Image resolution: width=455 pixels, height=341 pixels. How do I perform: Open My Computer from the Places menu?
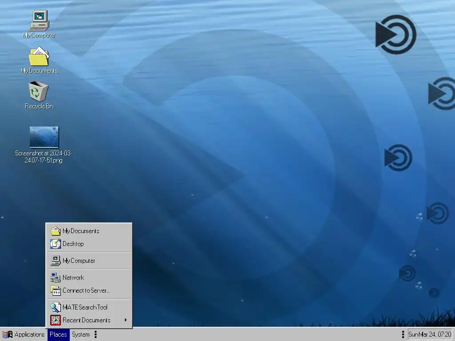click(89, 261)
